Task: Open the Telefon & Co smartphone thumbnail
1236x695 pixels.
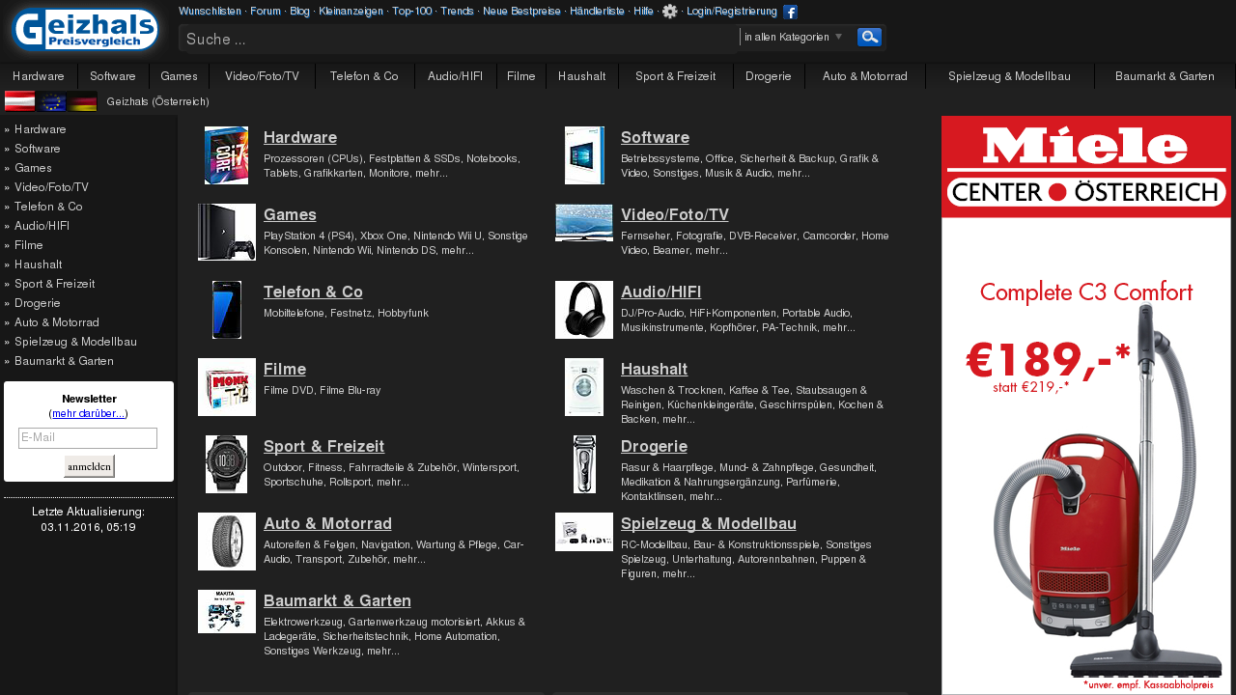Action: click(x=227, y=310)
